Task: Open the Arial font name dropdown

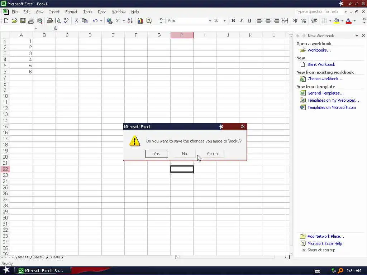Action: click(x=210, y=21)
